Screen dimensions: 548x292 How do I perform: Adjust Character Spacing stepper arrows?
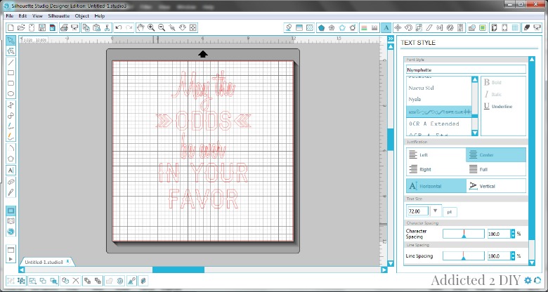coord(513,234)
